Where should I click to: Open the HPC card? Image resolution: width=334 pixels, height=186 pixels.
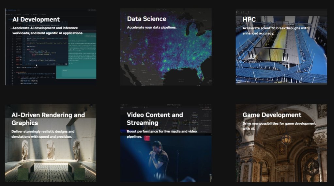281,47
